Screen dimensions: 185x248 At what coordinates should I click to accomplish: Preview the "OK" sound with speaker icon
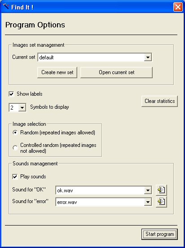coord(161,190)
